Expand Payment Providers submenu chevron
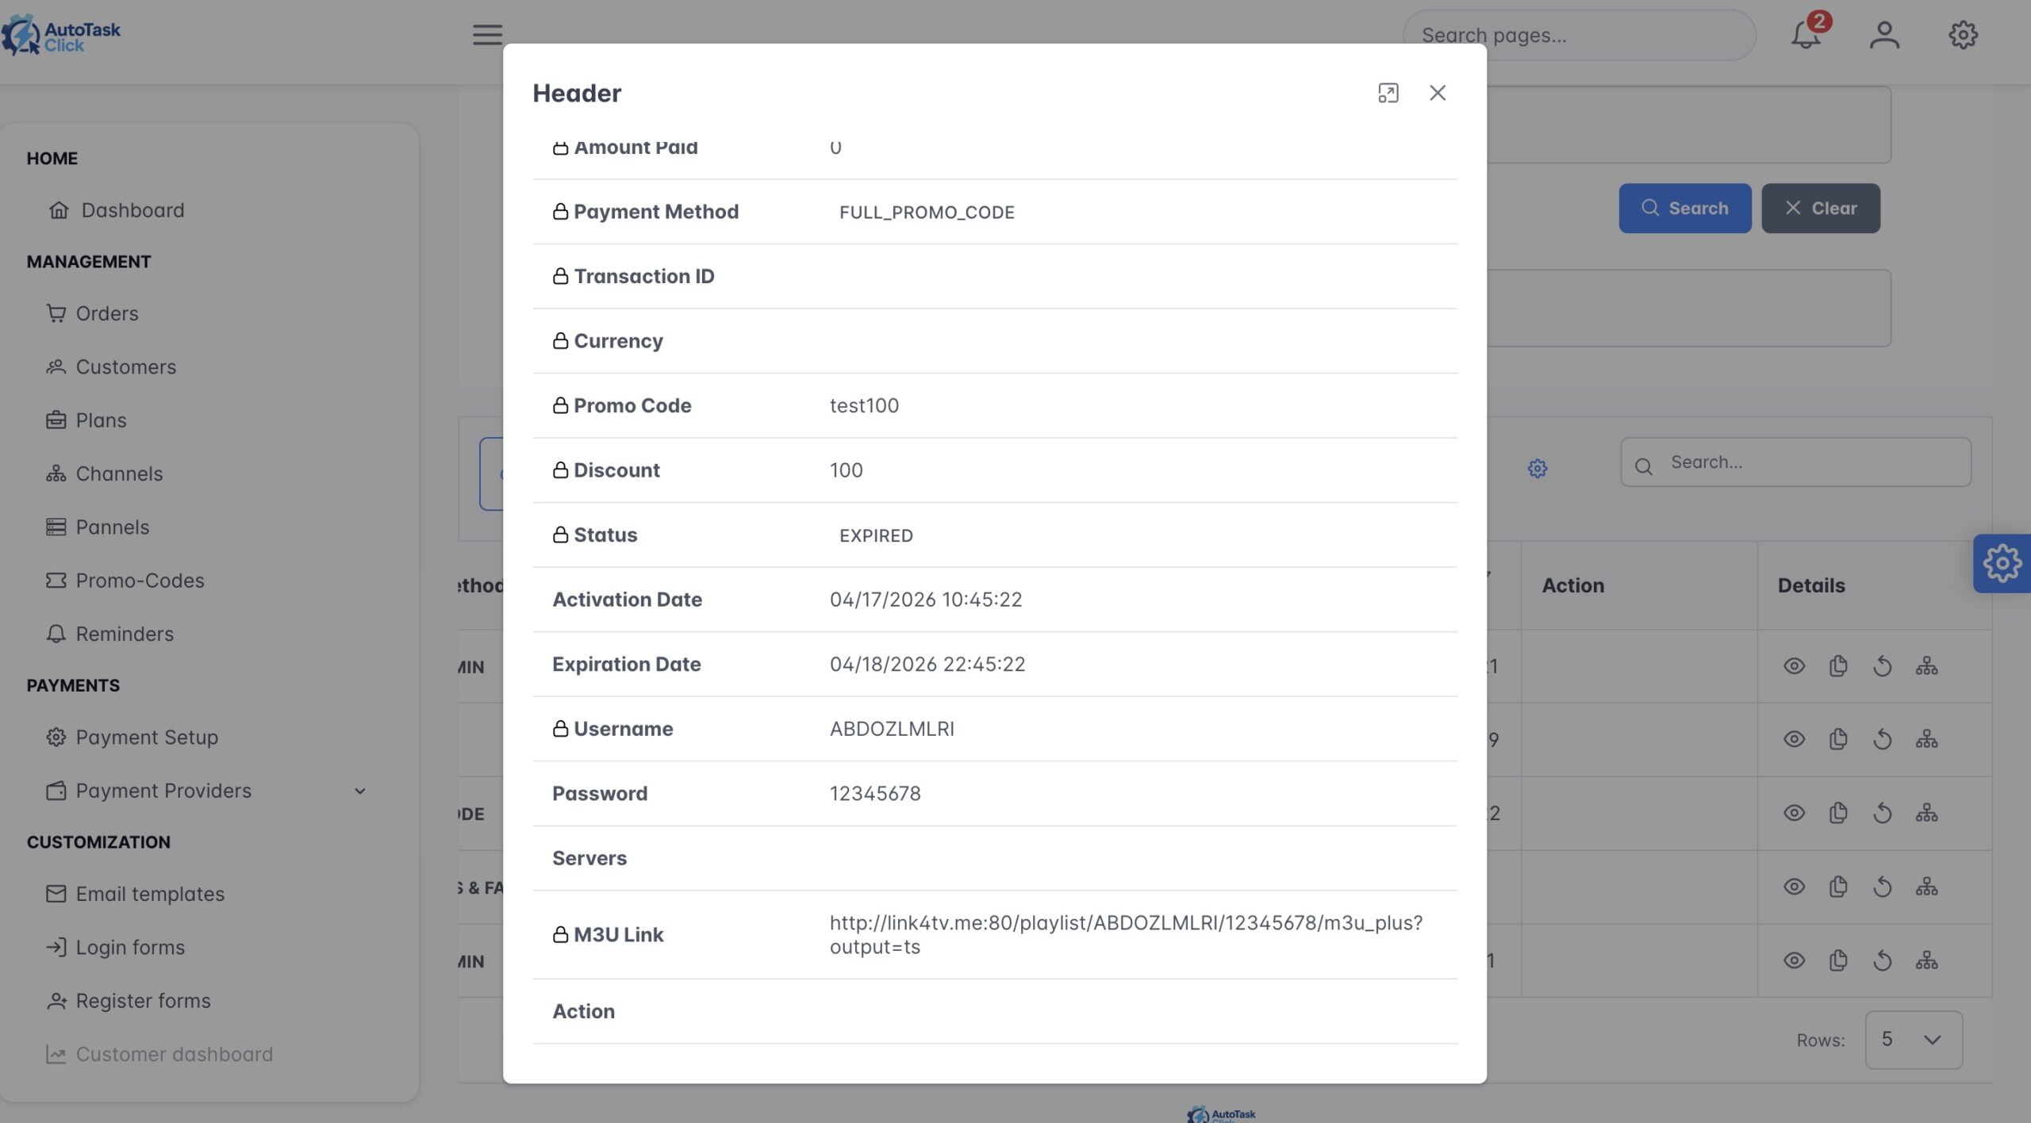 pos(360,791)
